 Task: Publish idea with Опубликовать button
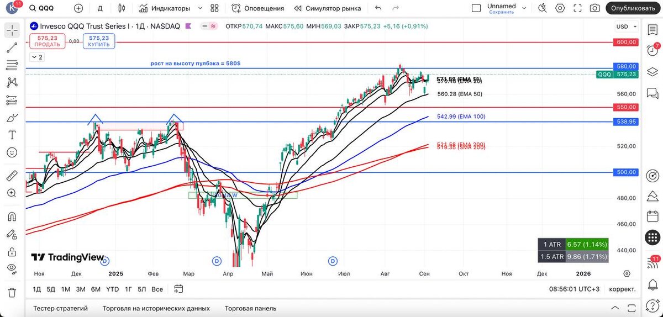pos(634,8)
